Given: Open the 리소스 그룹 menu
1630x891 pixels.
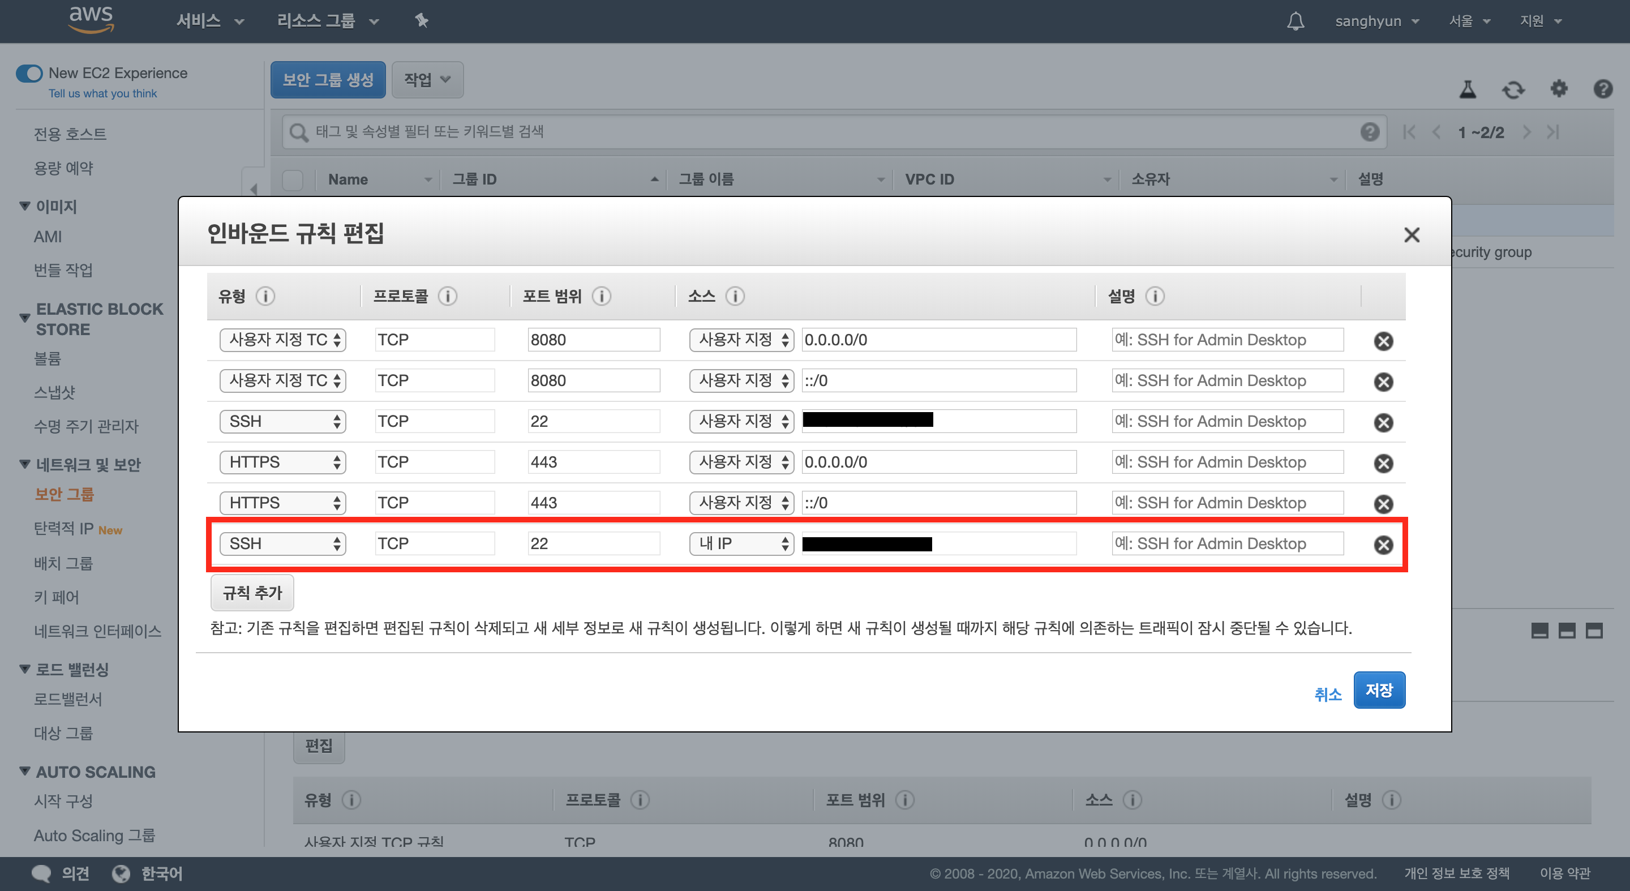Looking at the screenshot, I should coord(327,21).
